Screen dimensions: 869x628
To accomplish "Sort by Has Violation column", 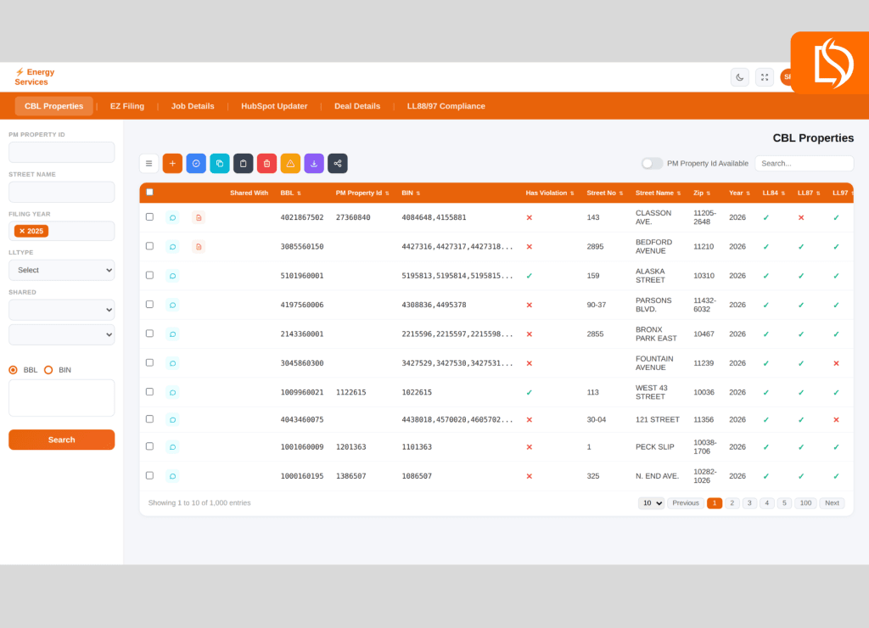I will pyautogui.click(x=550, y=193).
